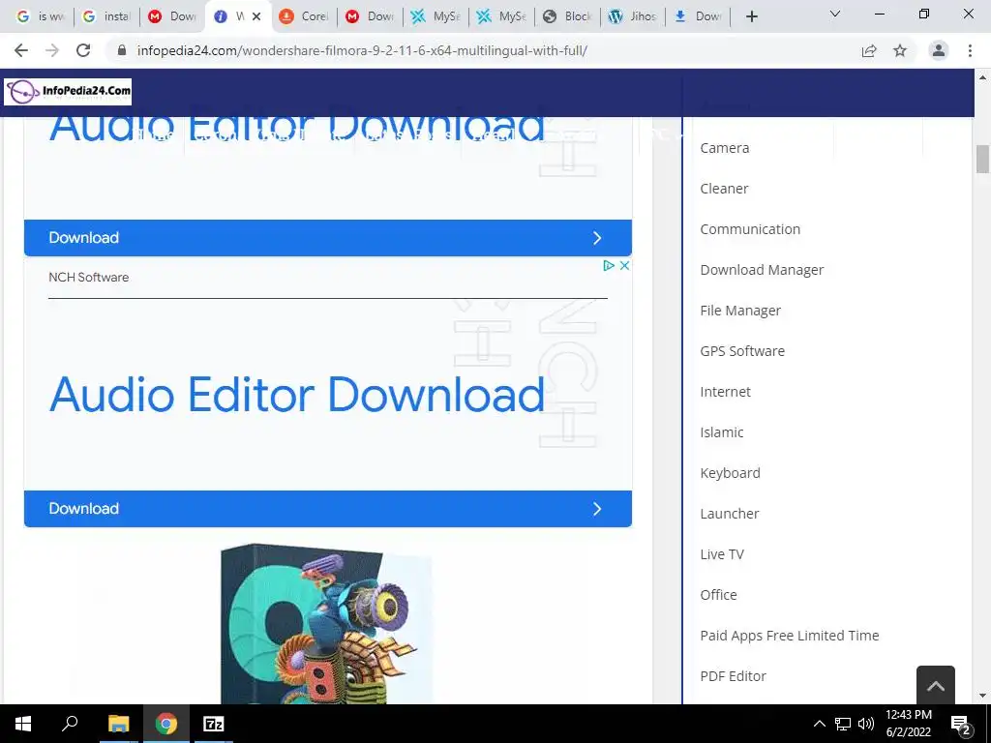Viewport: 991px width, 743px height.
Task: Share this page using the share icon
Action: [x=869, y=50]
